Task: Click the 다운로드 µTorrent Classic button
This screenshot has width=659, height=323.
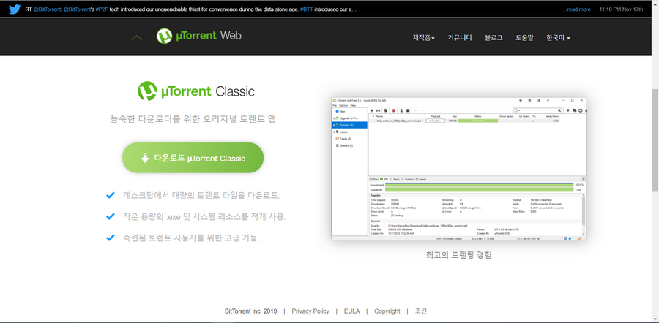Action: click(193, 158)
